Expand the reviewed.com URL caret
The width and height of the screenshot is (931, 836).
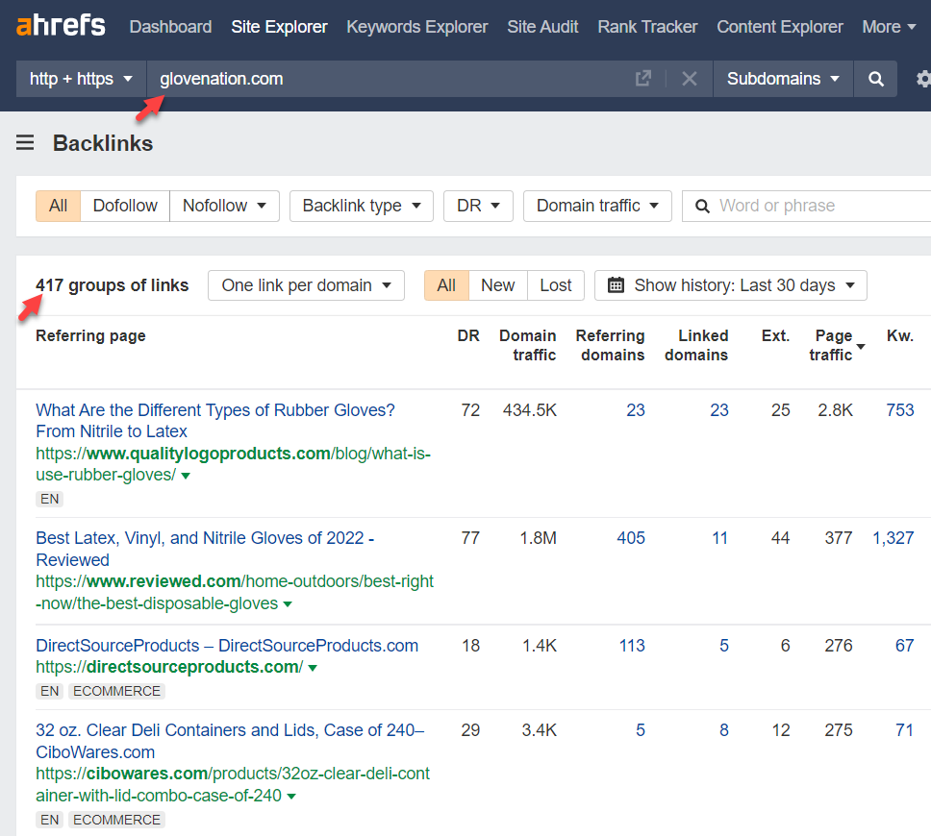tap(288, 604)
